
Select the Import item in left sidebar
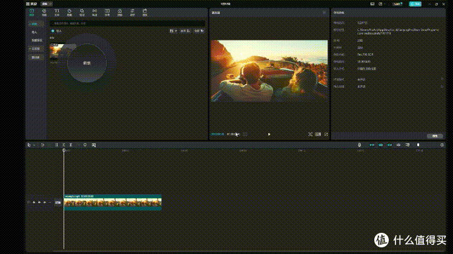(x=35, y=32)
